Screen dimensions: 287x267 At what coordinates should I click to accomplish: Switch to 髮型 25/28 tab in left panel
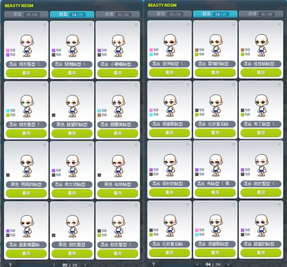26,14
